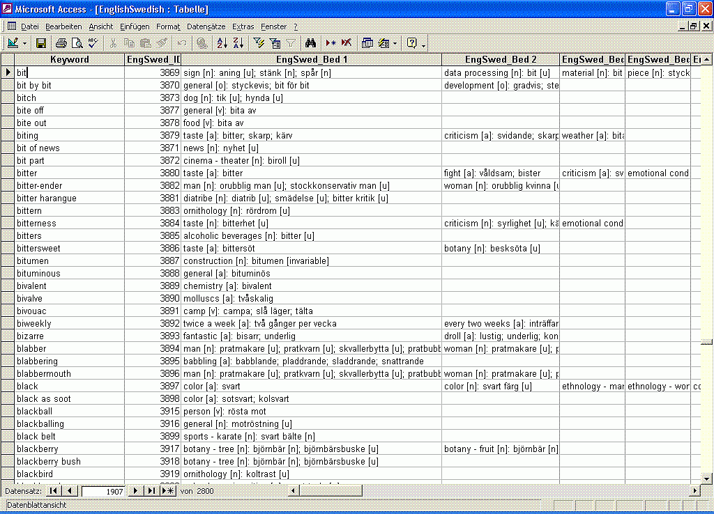Open the Datensätze menu

[206, 27]
